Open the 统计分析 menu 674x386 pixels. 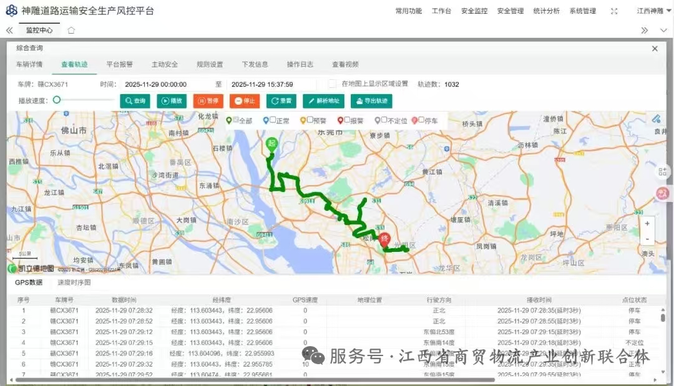(x=545, y=10)
